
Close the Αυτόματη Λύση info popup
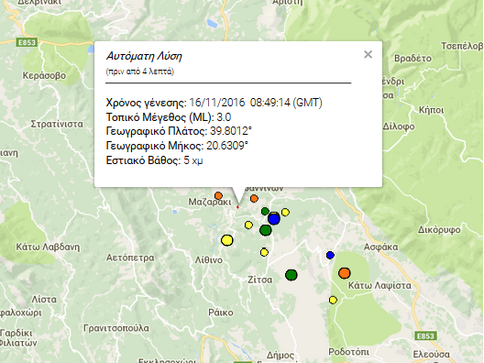368,55
